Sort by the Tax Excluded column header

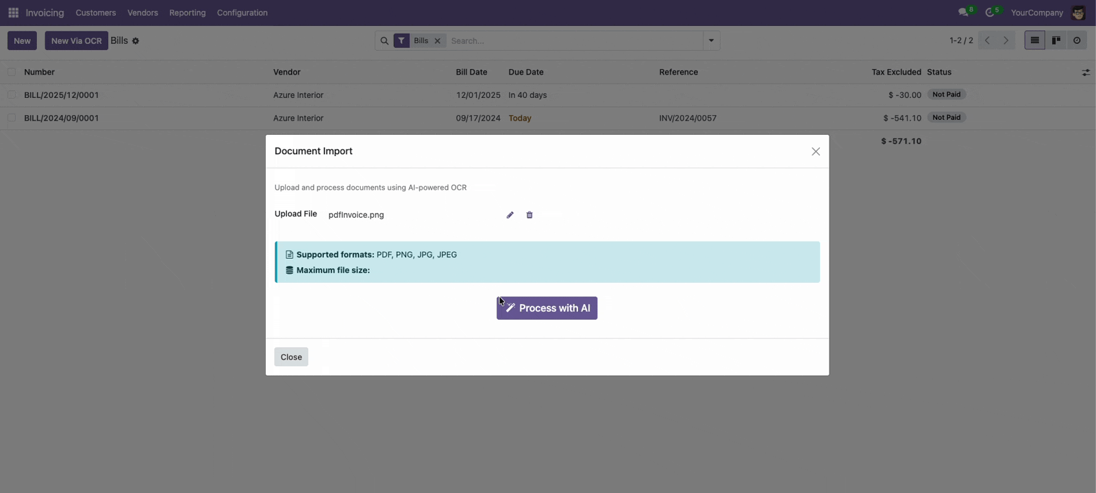[896, 72]
